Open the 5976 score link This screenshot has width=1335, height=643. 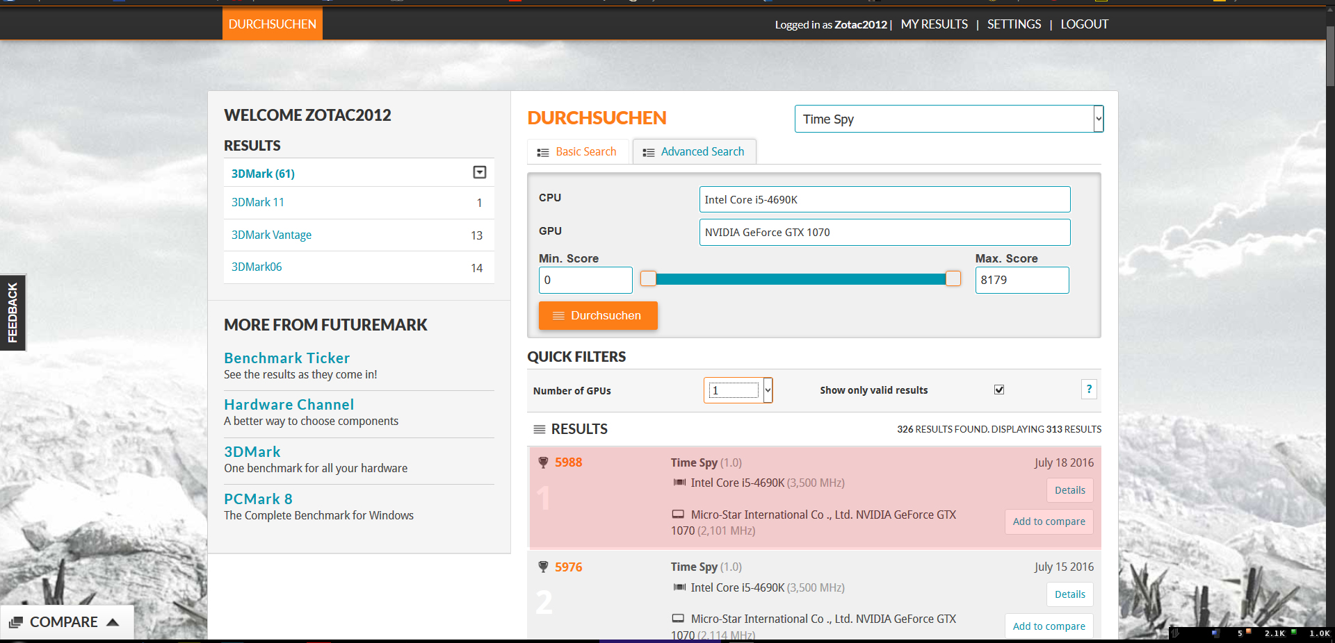568,567
